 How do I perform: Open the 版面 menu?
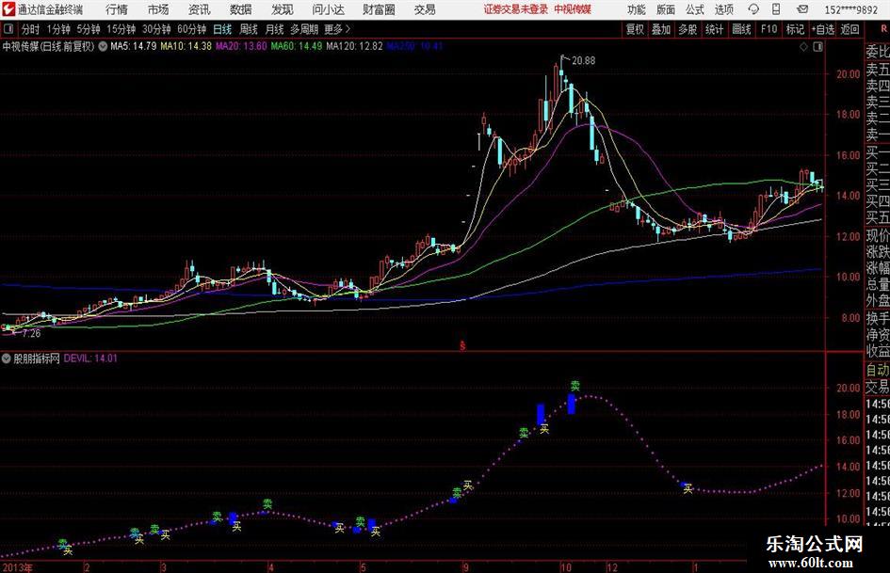tap(666, 9)
